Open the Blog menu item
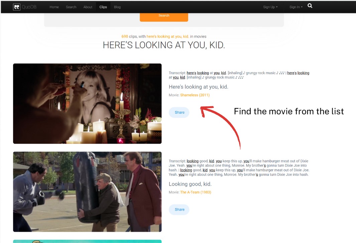 [x=117, y=7]
